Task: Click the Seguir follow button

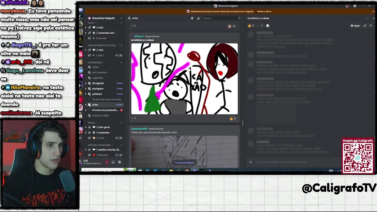Action: click(x=355, y=26)
